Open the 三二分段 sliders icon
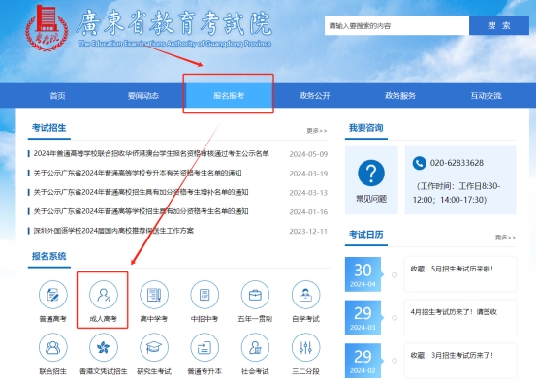The height and width of the screenshot is (383, 536). point(305,347)
